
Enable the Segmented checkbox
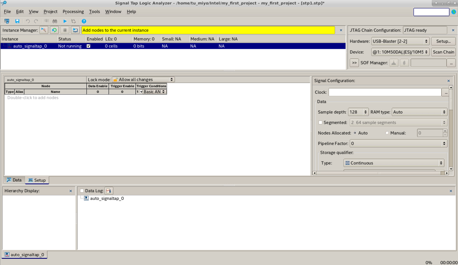pos(321,123)
